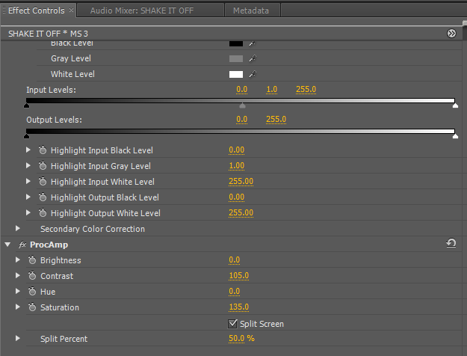Image resolution: width=467 pixels, height=356 pixels.
Task: Click the Output Levels black handle
Action: pyautogui.click(x=26, y=136)
